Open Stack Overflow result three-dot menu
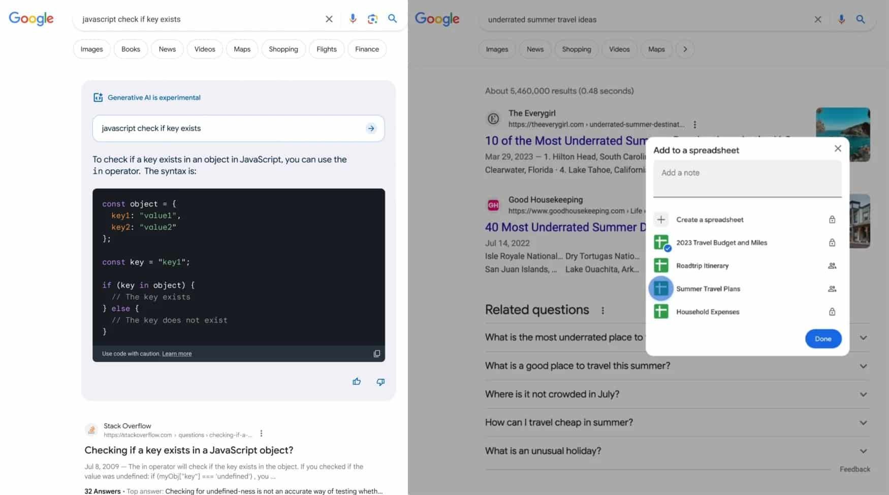Viewport: 889px width, 495px height. tap(261, 434)
